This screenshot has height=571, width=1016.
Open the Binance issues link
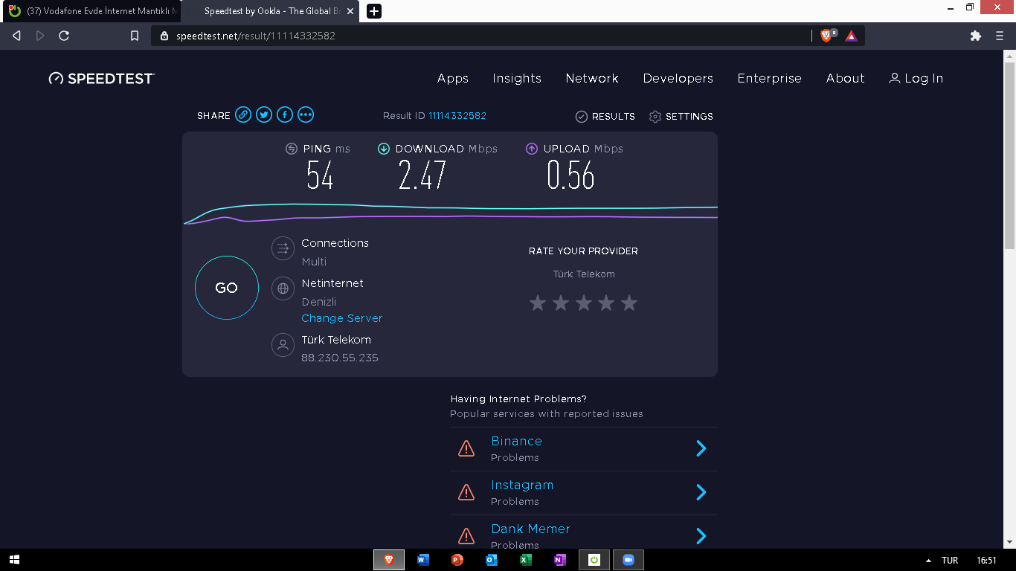coord(516,441)
